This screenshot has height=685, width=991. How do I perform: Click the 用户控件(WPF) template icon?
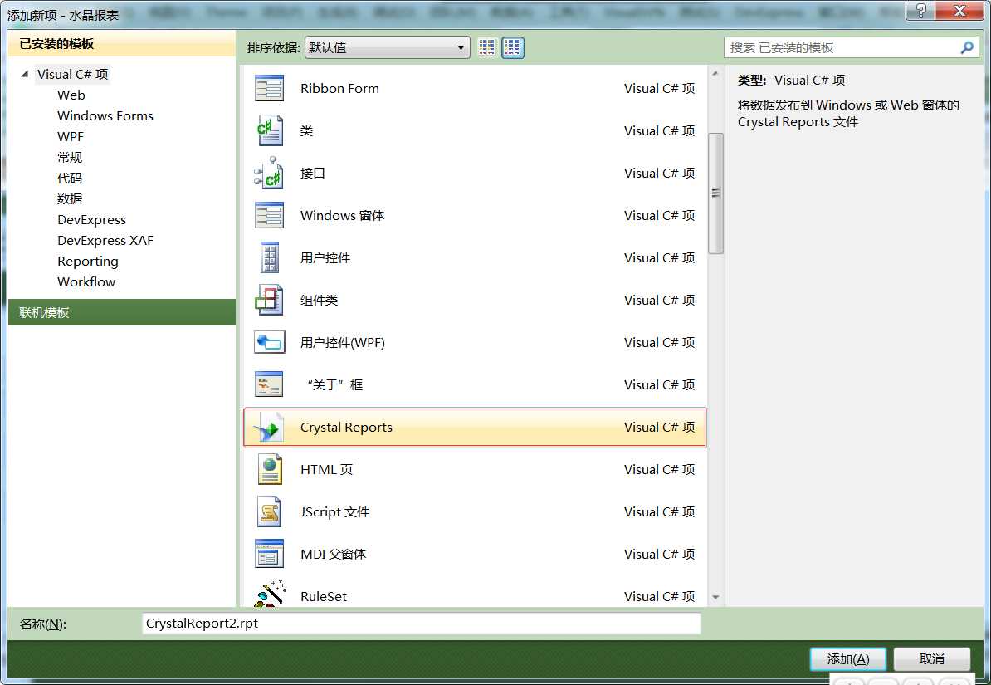tap(269, 342)
